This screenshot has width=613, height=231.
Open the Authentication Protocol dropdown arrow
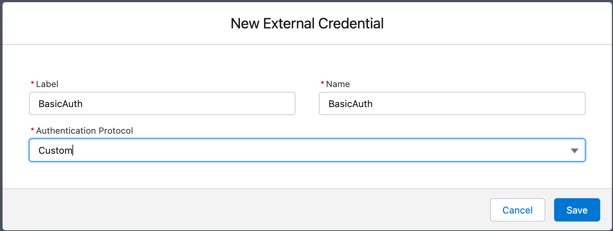[x=574, y=150]
